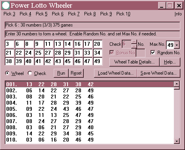This screenshot has height=150, width=185.
Task: Click the last number field containing 49
Action: tap(98, 61)
